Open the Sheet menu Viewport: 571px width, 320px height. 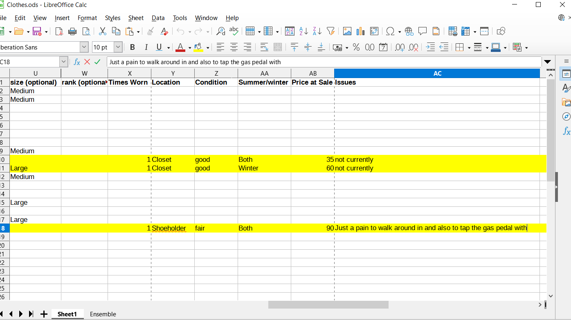(x=136, y=18)
